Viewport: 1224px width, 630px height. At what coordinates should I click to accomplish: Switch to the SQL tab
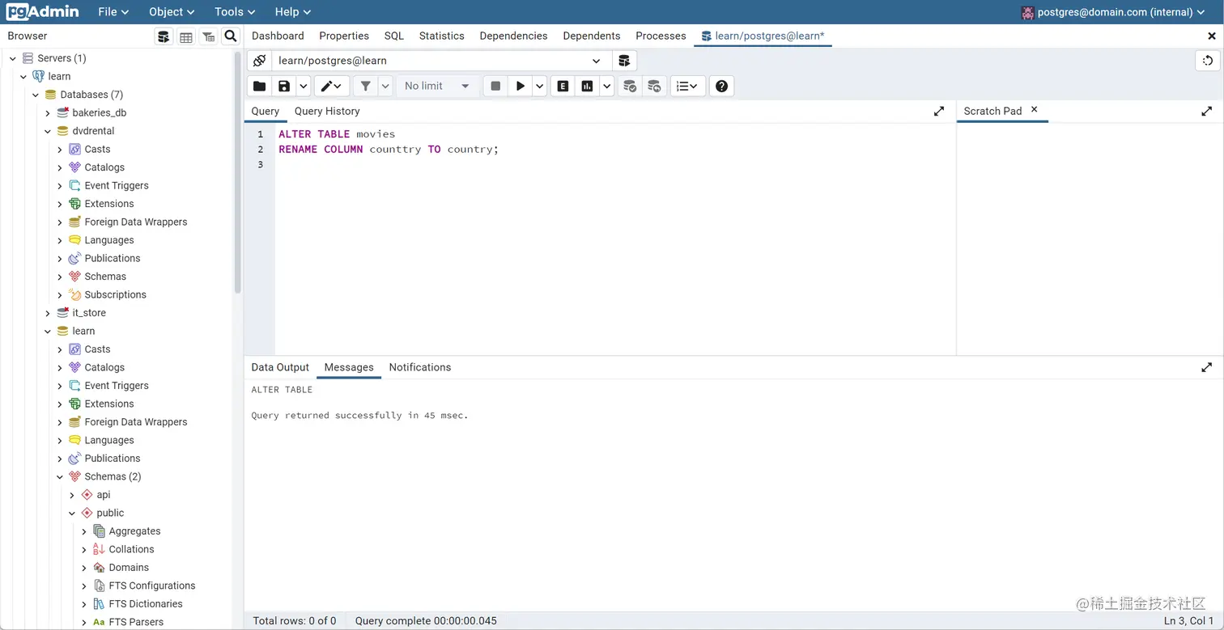point(394,36)
